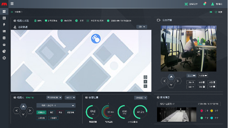Click the red alarm level dot
Viewport: 228px width, 128px height.
click(x=202, y=111)
